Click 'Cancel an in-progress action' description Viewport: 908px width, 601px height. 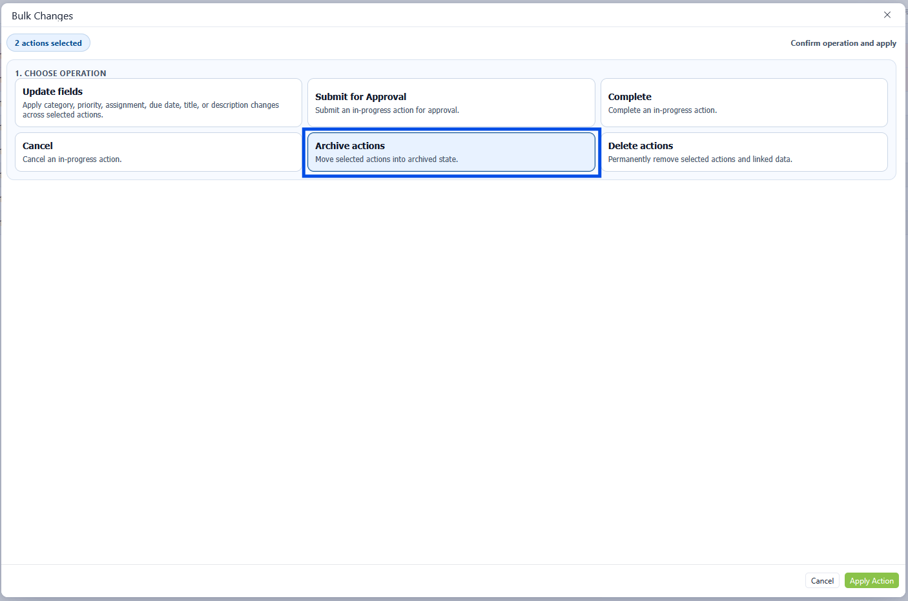coord(72,159)
